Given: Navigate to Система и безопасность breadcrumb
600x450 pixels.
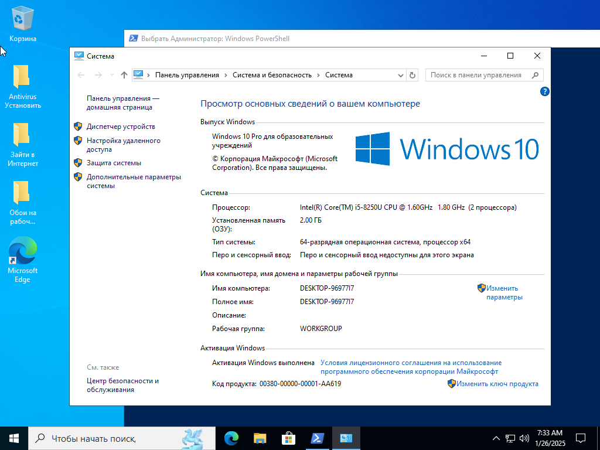Looking at the screenshot, I should pos(272,75).
